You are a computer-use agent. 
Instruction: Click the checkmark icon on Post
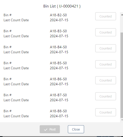tap(46, 129)
